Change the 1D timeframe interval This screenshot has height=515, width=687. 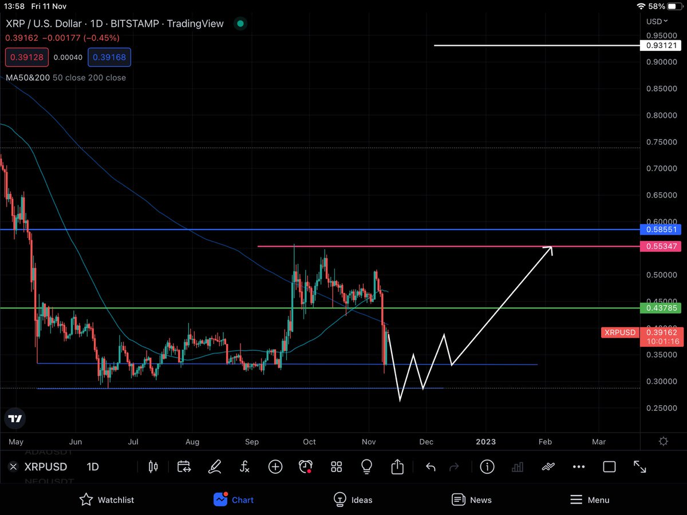tap(93, 467)
